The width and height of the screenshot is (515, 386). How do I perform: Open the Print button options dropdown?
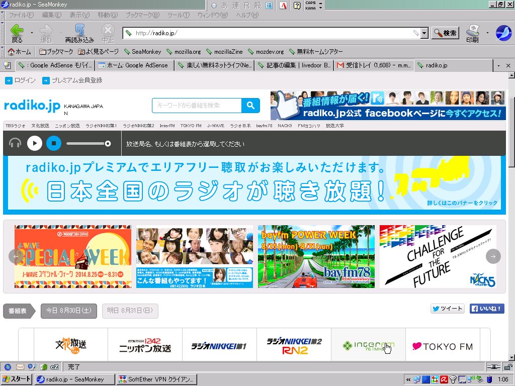tap(487, 33)
